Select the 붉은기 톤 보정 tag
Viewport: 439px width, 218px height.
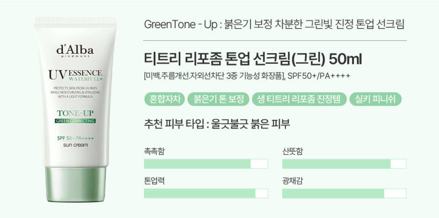click(x=218, y=100)
